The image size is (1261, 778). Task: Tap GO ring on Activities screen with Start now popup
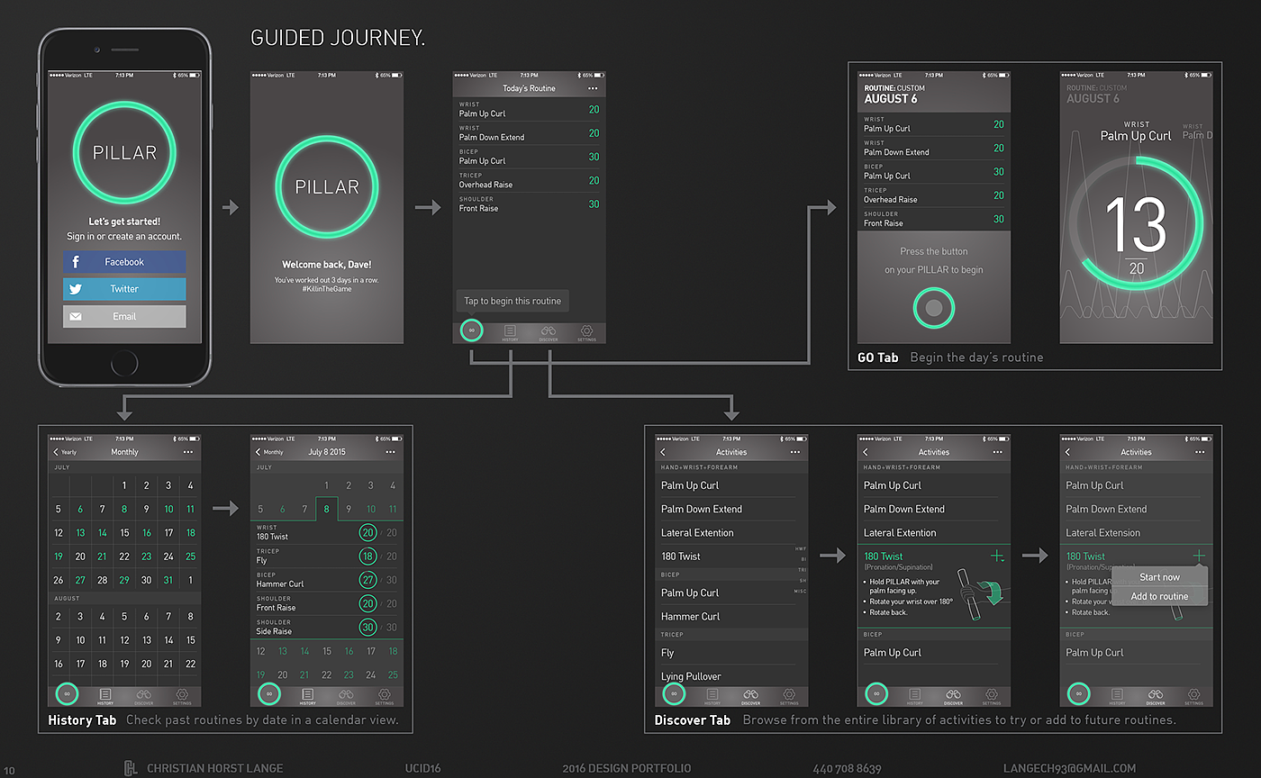point(1078,694)
